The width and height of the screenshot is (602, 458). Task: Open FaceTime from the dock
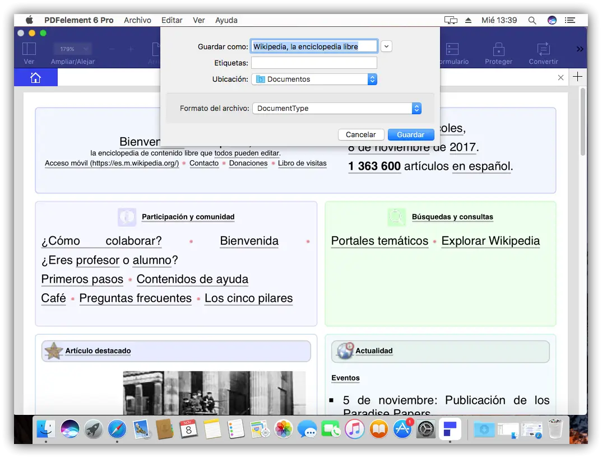click(x=331, y=428)
